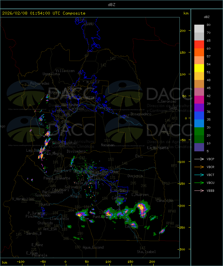Viewport: 223px width, 266px height.
Task: Click the Villavicen place label
Action: click(x=65, y=71)
